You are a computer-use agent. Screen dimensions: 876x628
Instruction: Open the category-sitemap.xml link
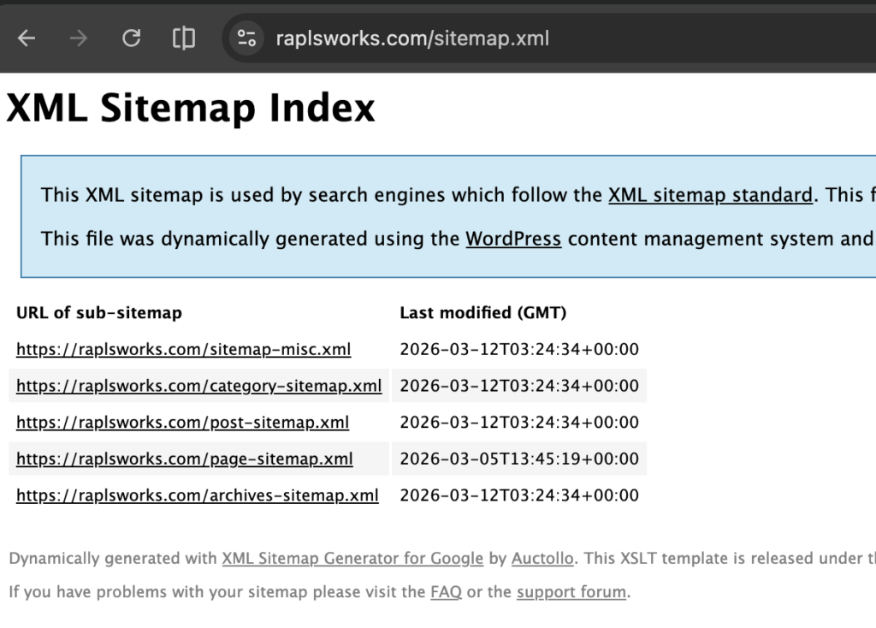(x=198, y=386)
